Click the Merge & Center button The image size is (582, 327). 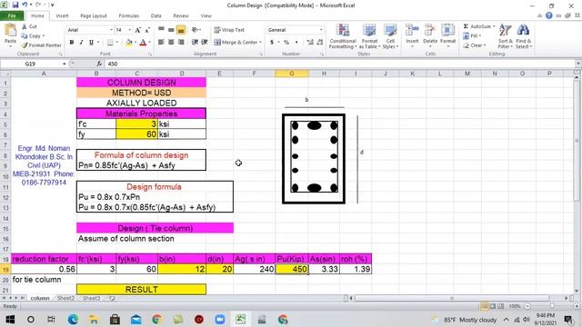237,43
